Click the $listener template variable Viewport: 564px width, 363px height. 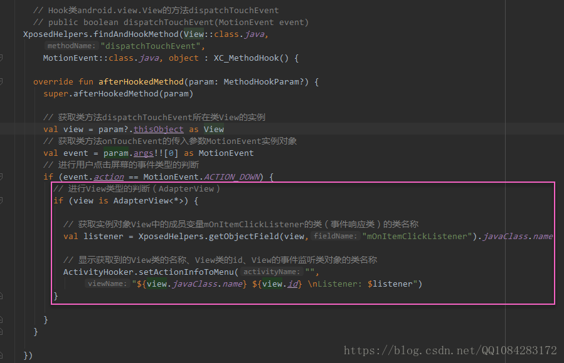[390, 284]
